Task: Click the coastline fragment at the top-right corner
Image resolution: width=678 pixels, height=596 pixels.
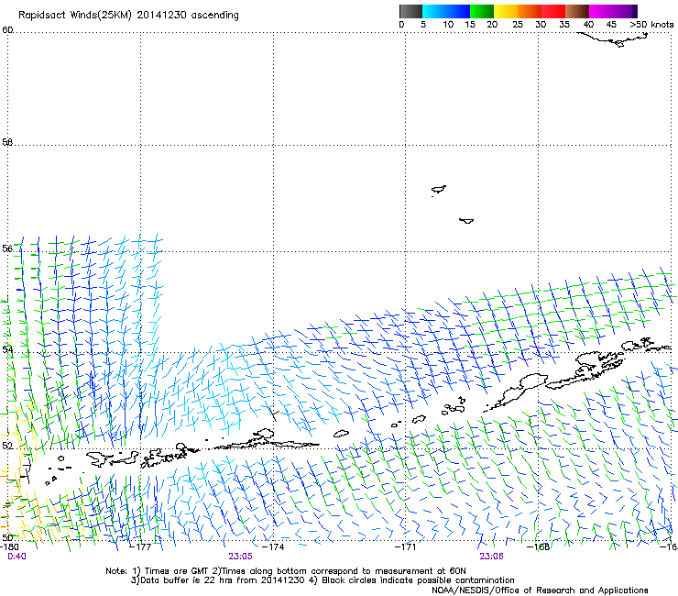Action: click(x=614, y=39)
